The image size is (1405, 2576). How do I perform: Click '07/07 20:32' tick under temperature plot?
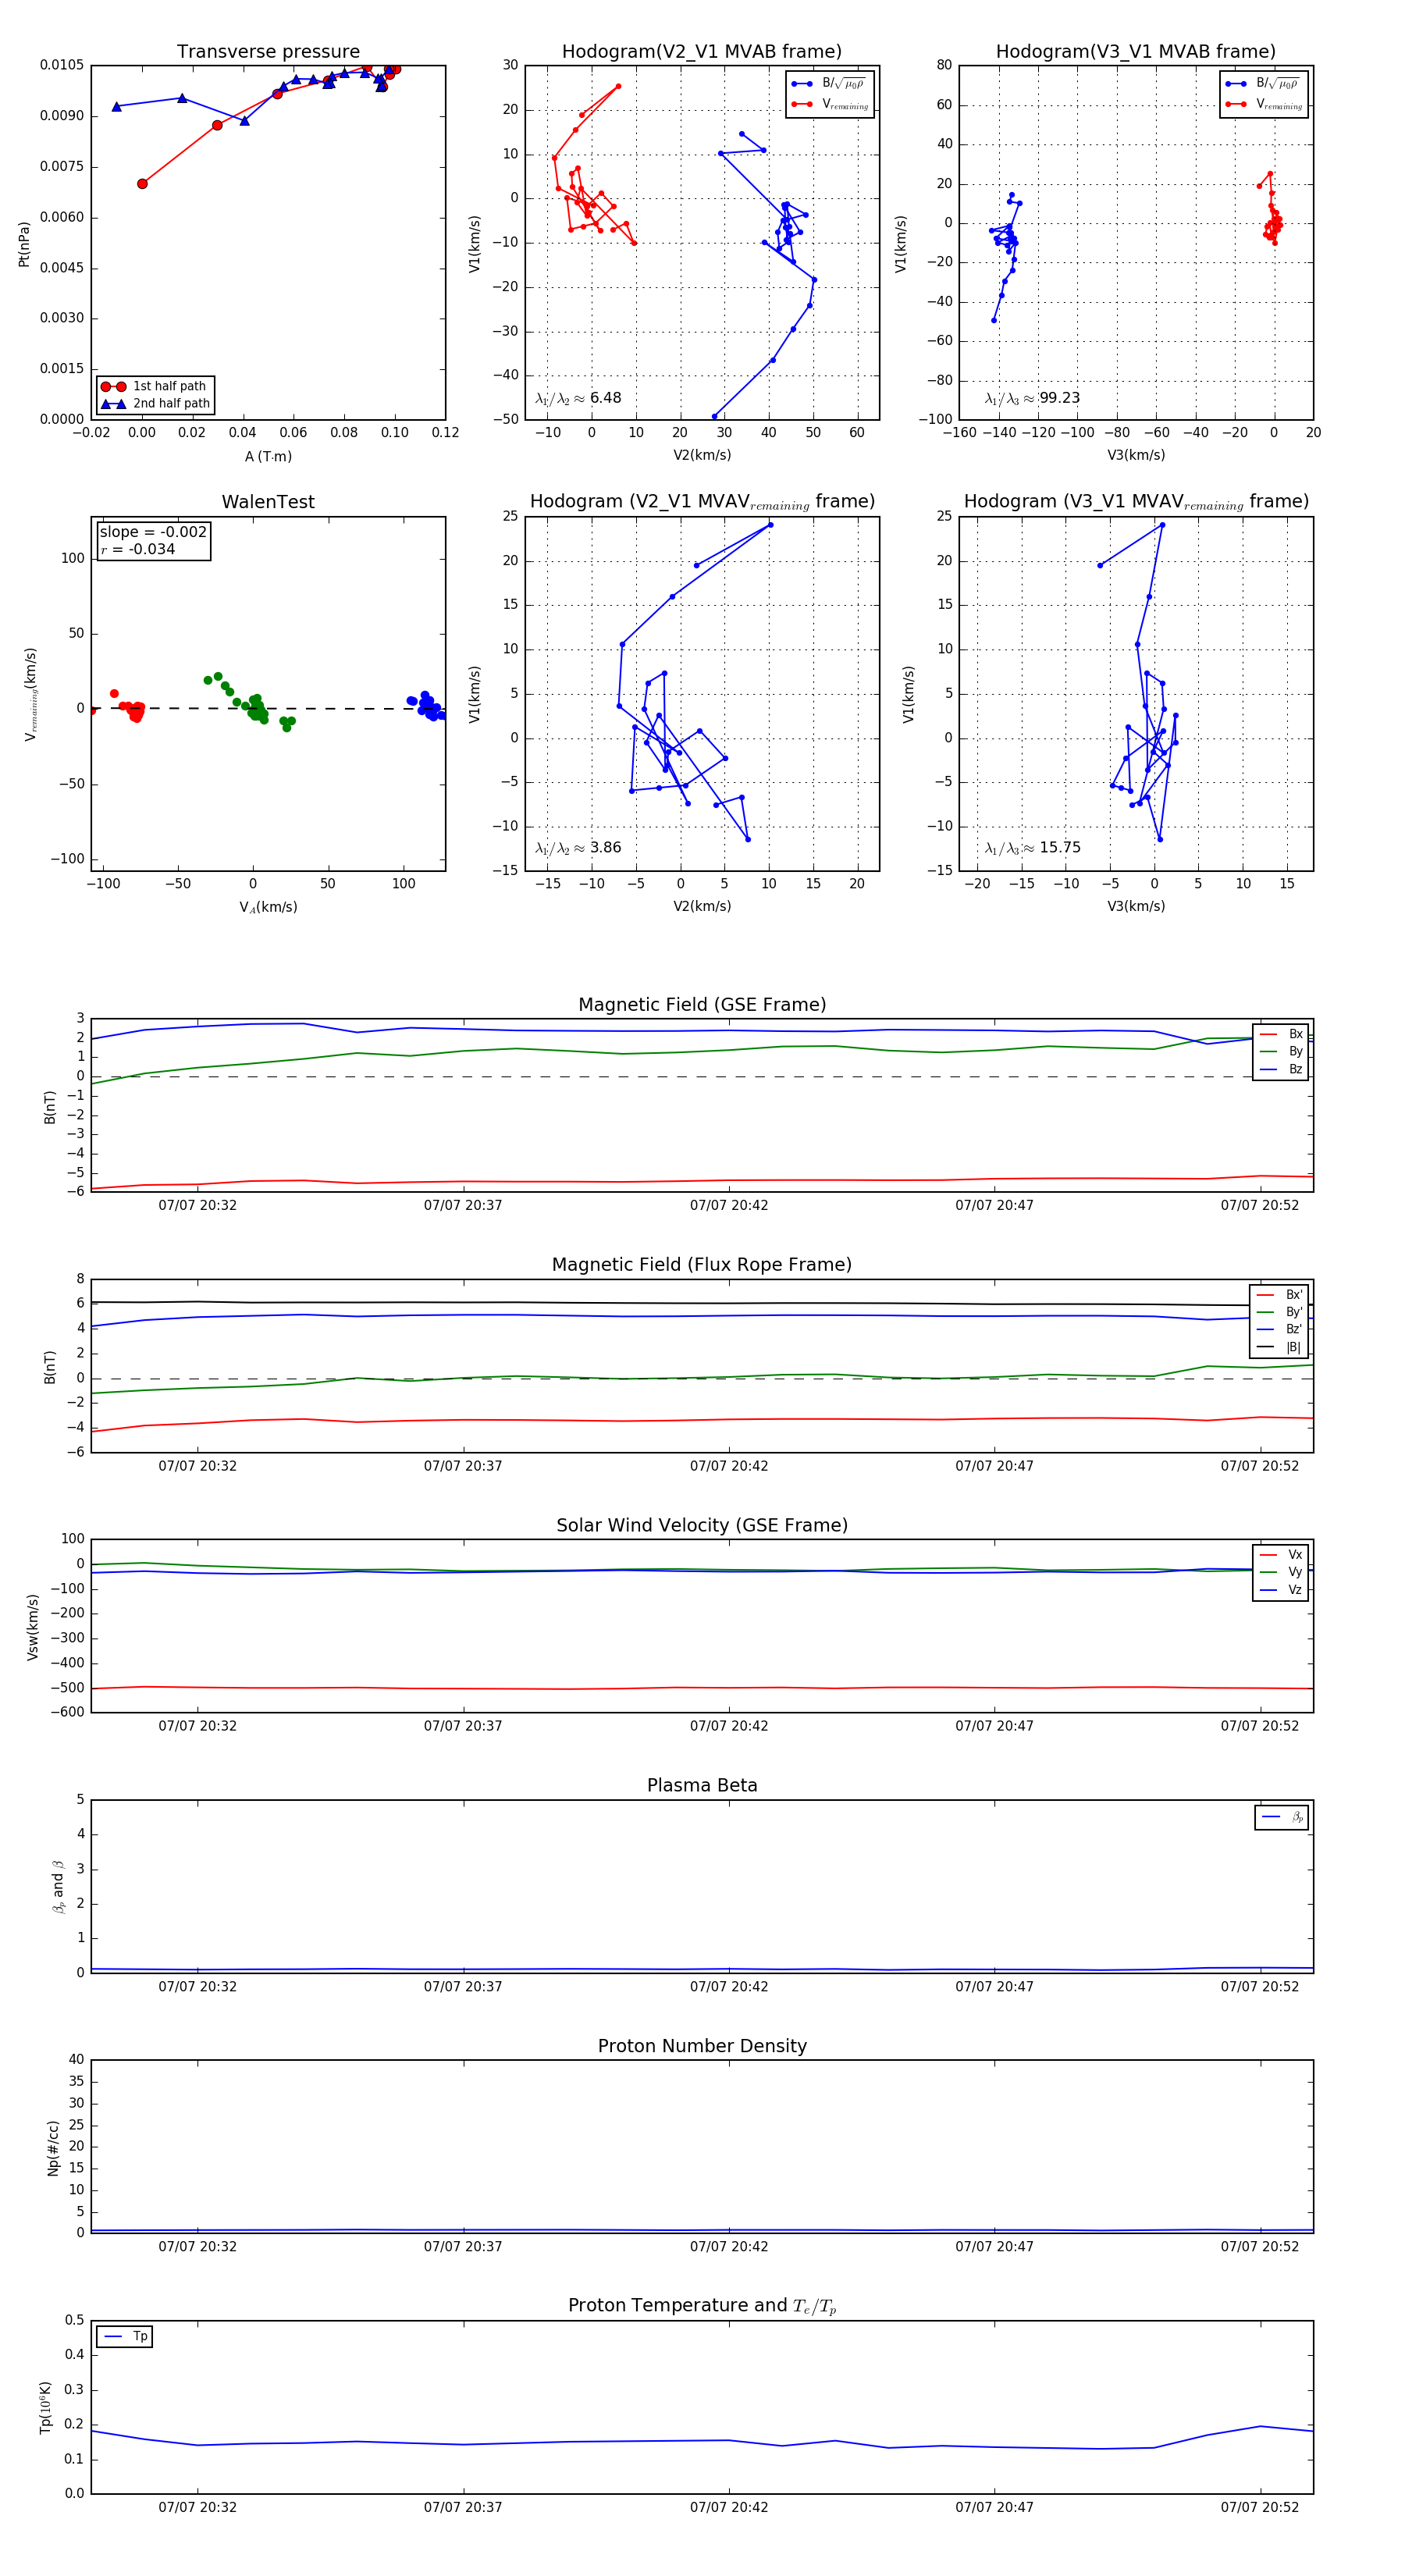(x=197, y=2507)
